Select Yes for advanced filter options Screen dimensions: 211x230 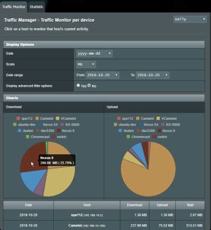[x=79, y=86]
